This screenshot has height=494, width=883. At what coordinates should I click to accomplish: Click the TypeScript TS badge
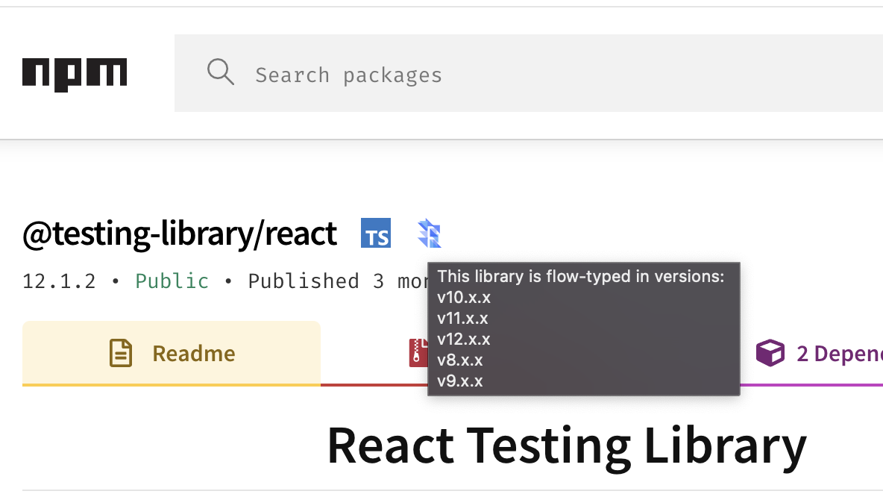(376, 233)
